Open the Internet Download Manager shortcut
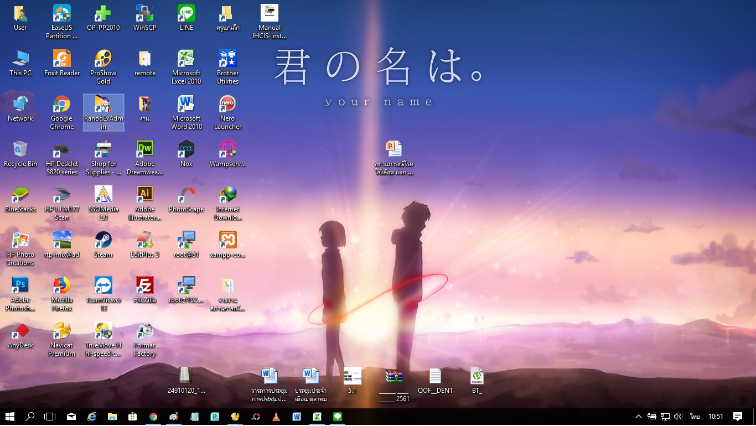The image size is (756, 426). click(227, 203)
